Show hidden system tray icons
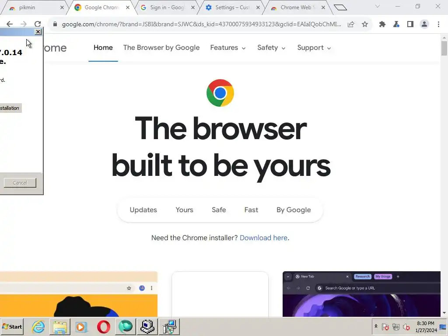This screenshot has height=336, width=448. (x=376, y=326)
